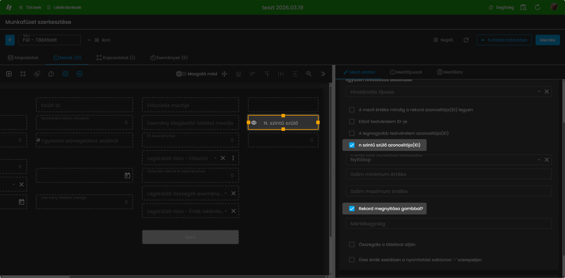Open three-dot menu on Legördülő lista - Előszűrt

click(x=233, y=158)
